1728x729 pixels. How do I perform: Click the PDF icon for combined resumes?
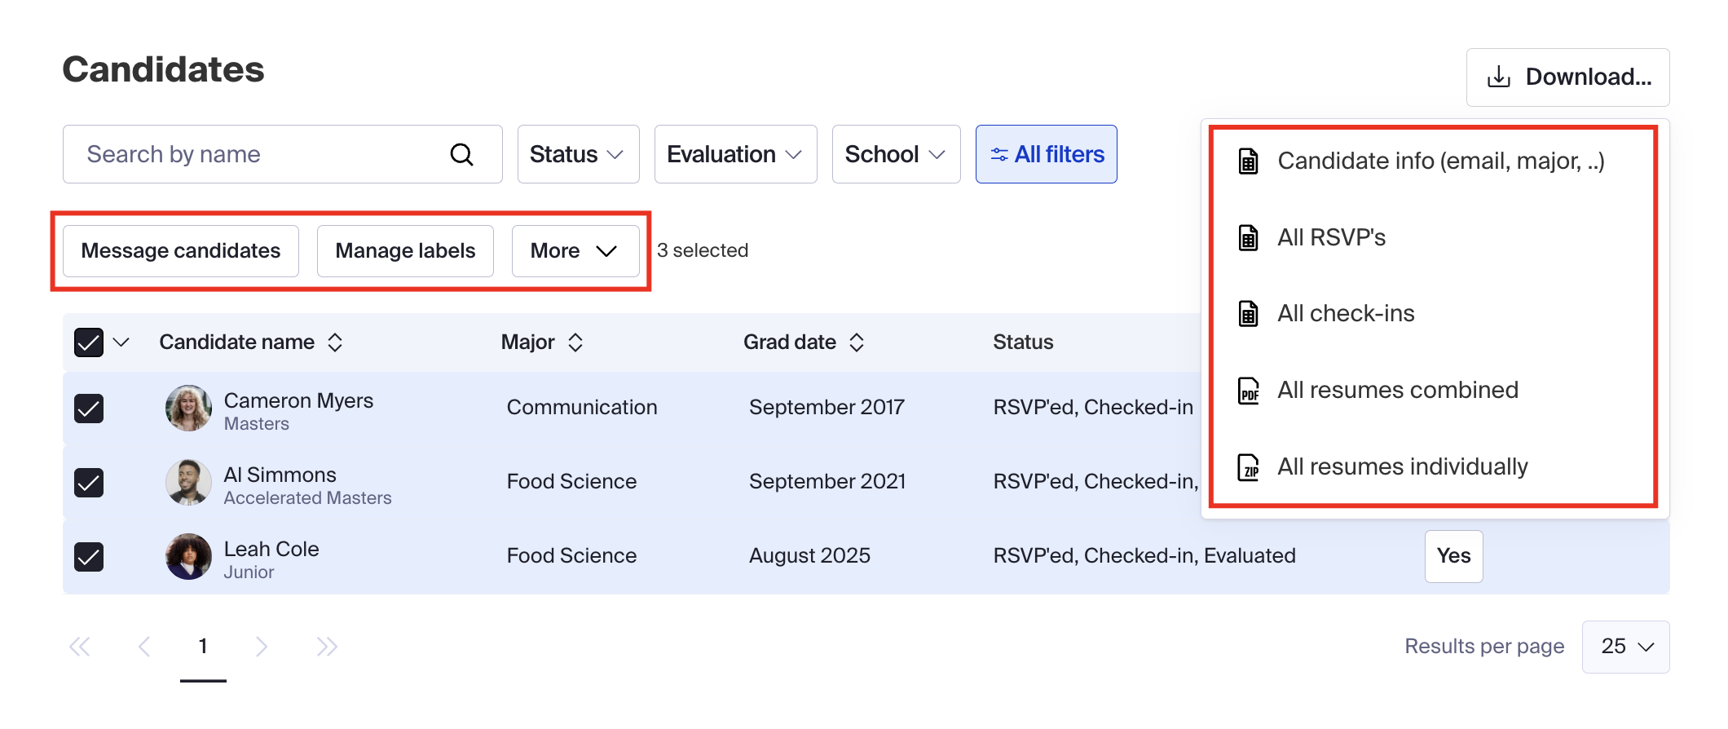(x=1248, y=391)
